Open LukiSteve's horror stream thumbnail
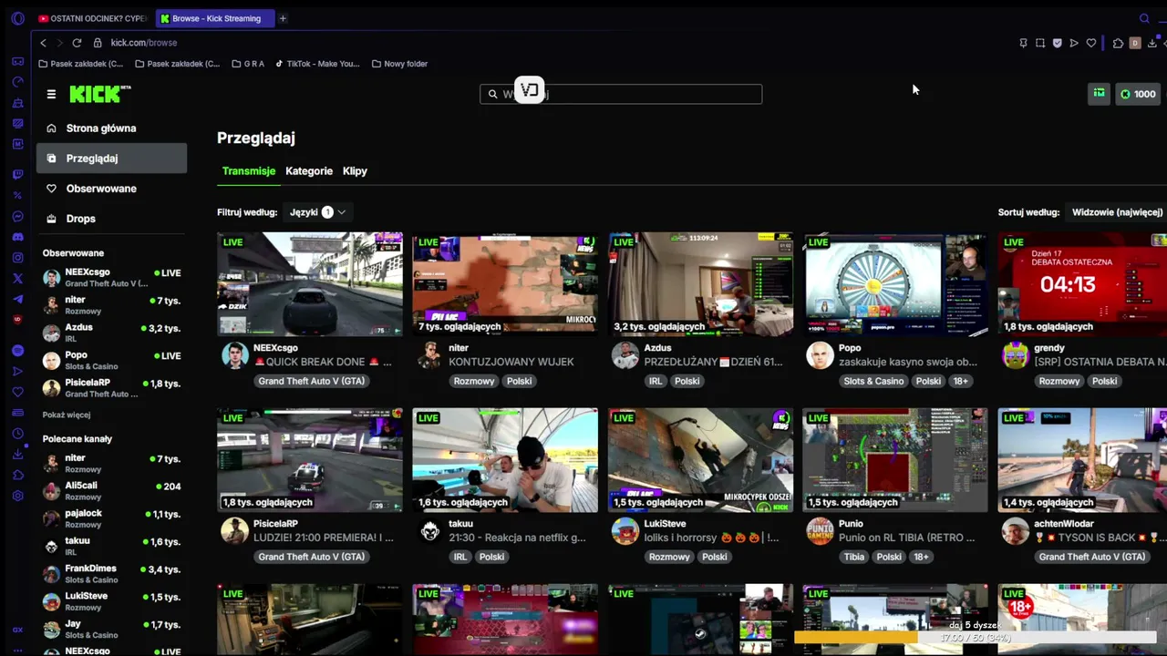Image resolution: width=1167 pixels, height=656 pixels. (x=700, y=460)
